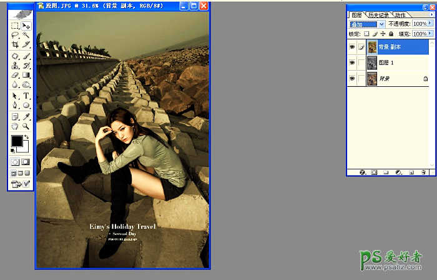
Task: Switch to the 动作 tab
Action: coord(400,15)
